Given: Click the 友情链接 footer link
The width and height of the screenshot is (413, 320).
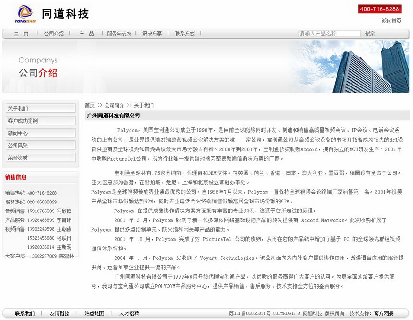Looking at the screenshot, I should point(60,313).
